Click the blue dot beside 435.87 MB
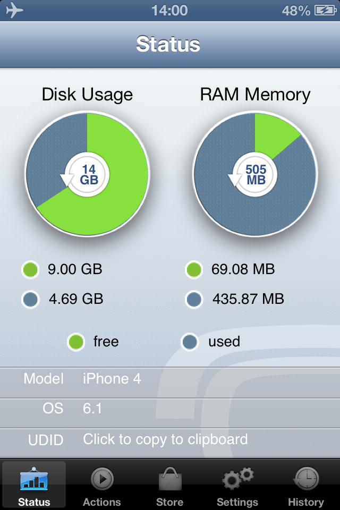The image size is (340, 510). pos(194,299)
